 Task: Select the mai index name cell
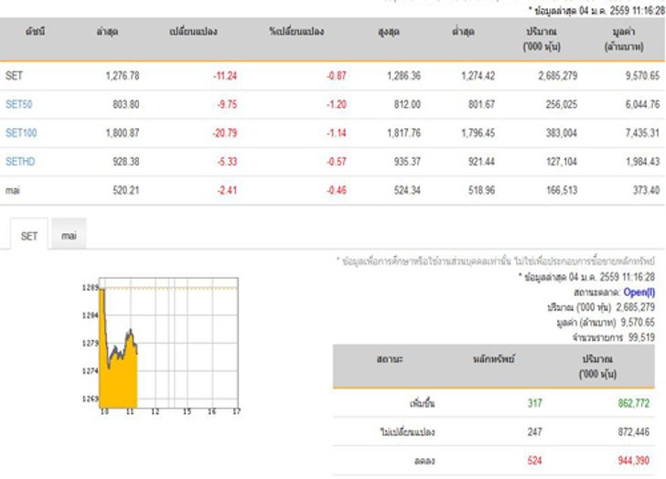(x=12, y=190)
